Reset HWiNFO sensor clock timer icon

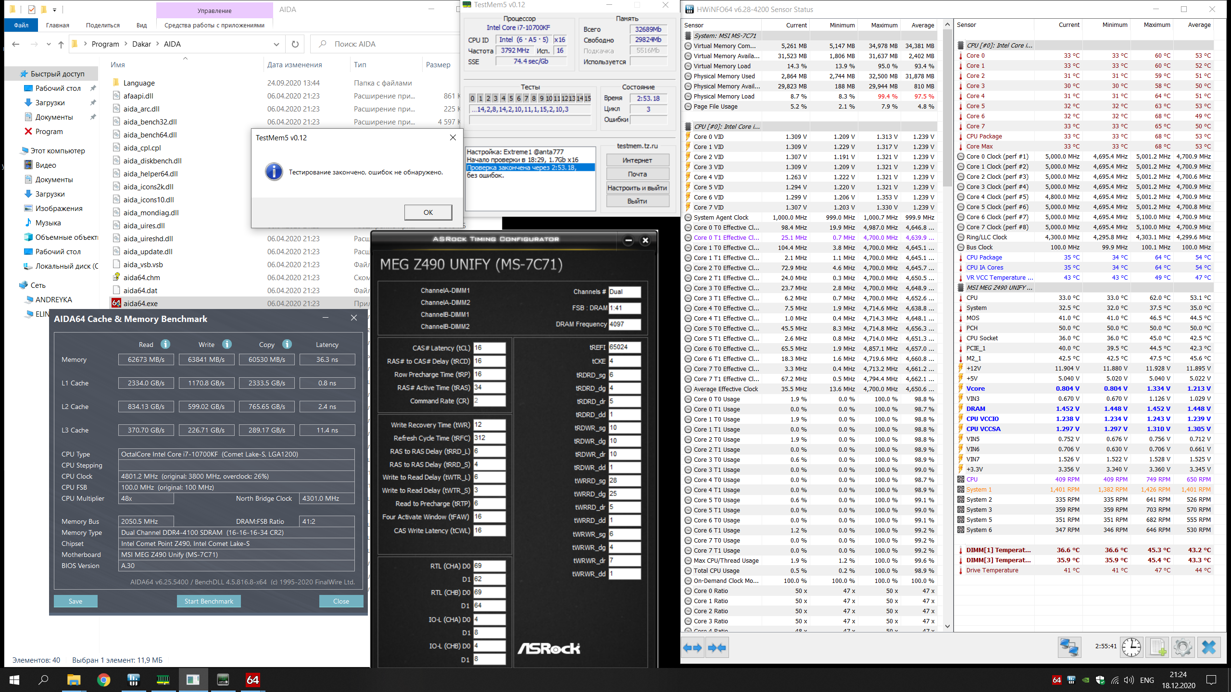point(1131,647)
